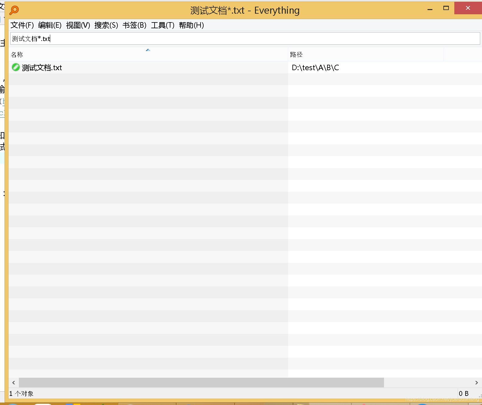This screenshot has width=482, height=405.
Task: Focus the search box containing 测试文档*.txt
Action: 245,39
